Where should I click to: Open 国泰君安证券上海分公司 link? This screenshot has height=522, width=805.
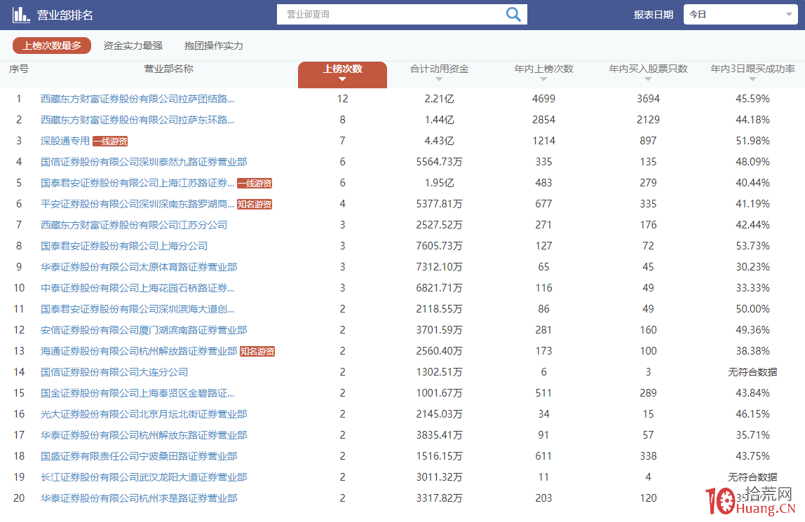click(124, 246)
